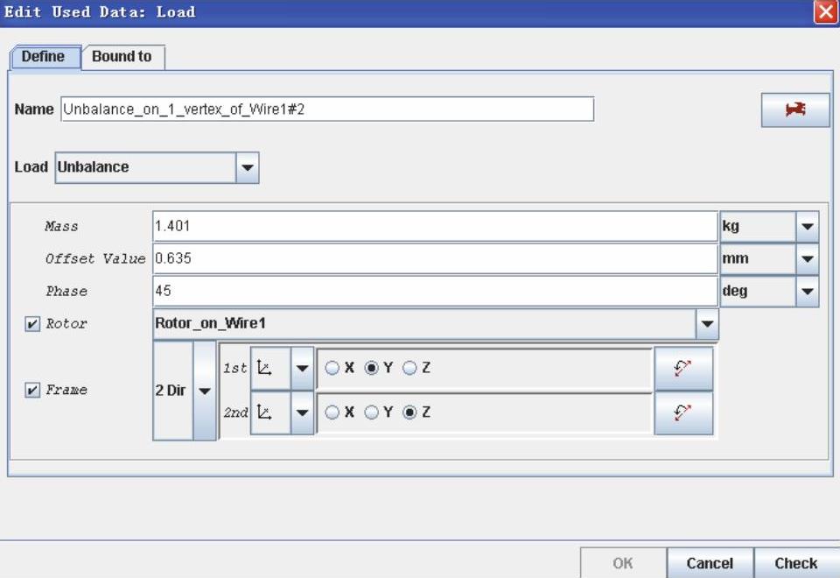Click the Offset Value input field
The image size is (840, 578).
tap(434, 259)
